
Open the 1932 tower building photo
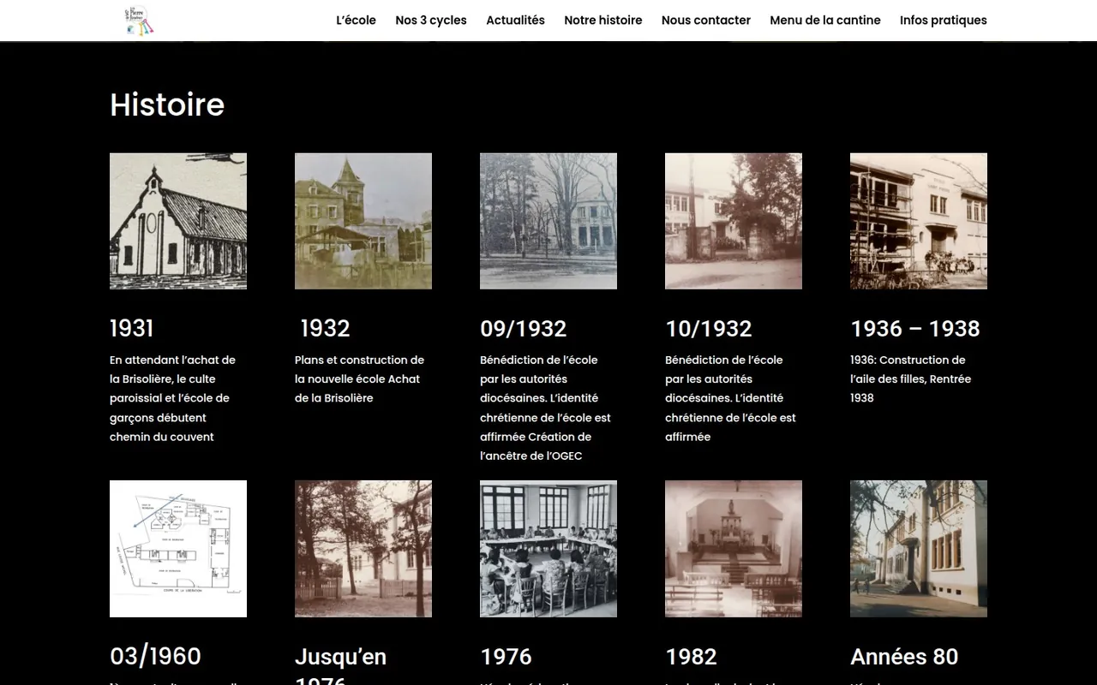(363, 221)
